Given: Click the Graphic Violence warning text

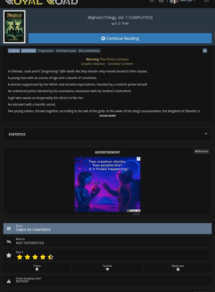Looking at the screenshot, I should click(x=93, y=64).
